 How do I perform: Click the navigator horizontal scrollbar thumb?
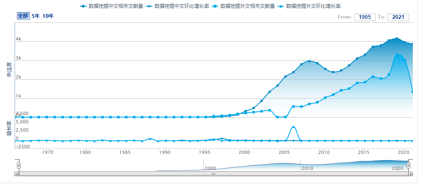[x=214, y=174]
